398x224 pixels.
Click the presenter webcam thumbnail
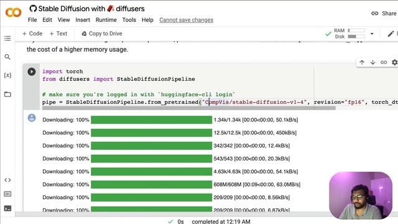(361, 195)
